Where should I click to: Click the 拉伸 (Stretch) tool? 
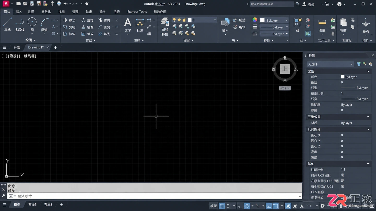pos(69,34)
